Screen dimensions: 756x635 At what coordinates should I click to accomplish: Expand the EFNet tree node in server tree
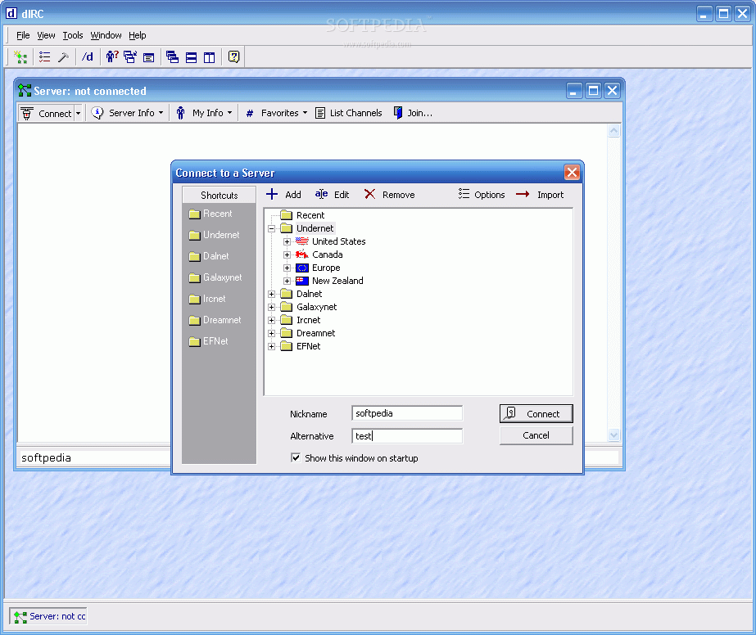271,346
